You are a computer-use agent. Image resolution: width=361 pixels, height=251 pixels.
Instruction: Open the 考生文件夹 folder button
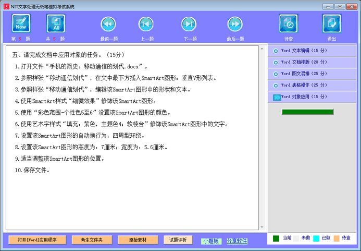92,240
